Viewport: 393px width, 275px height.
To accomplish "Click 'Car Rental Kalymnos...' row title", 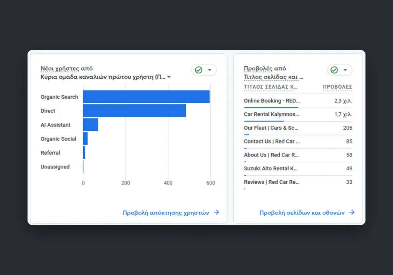I will (x=271, y=114).
